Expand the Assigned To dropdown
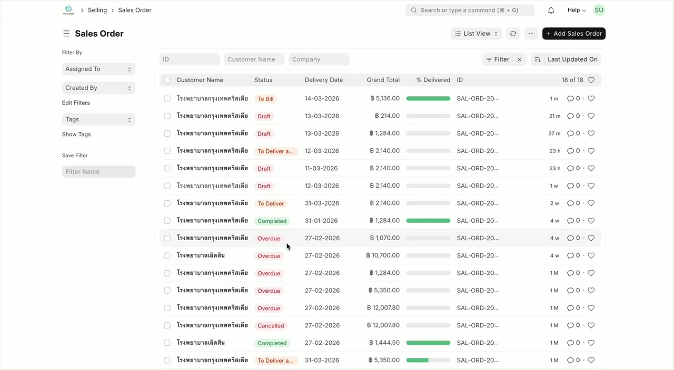Viewport: 674px width, 370px height. click(98, 69)
